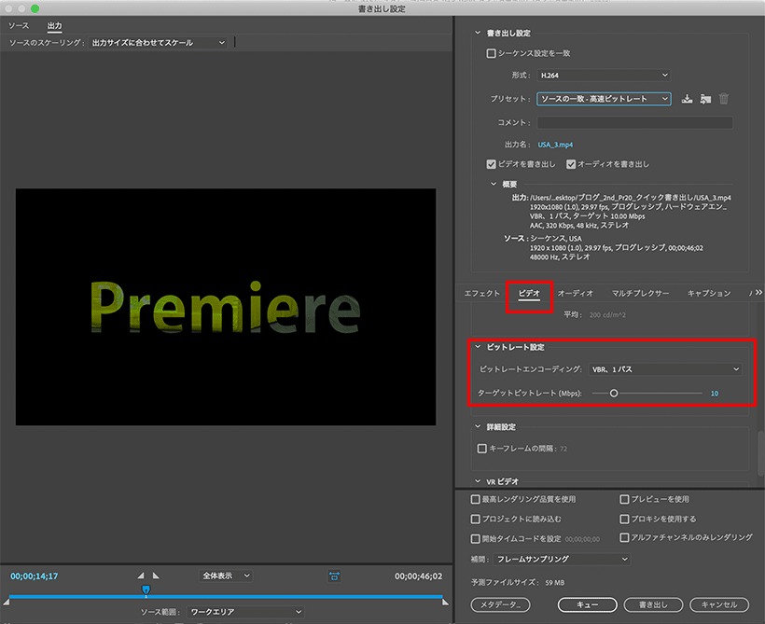Click the settings panel vertical scrollbar
Screen dimensions: 765x624
click(x=761, y=453)
